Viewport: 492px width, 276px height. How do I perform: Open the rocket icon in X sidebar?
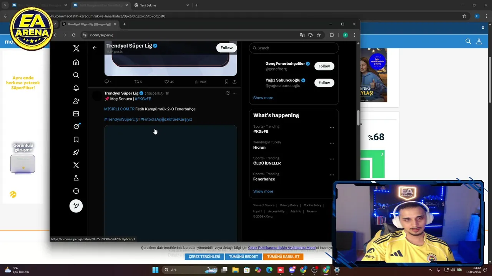(x=76, y=152)
